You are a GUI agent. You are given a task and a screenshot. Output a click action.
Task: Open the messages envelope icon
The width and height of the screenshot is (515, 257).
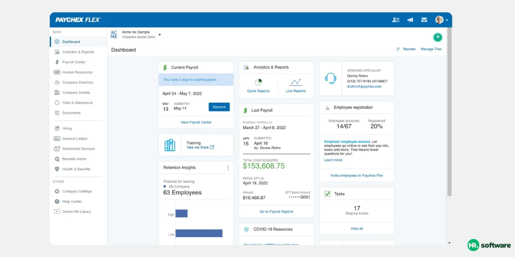[424, 20]
